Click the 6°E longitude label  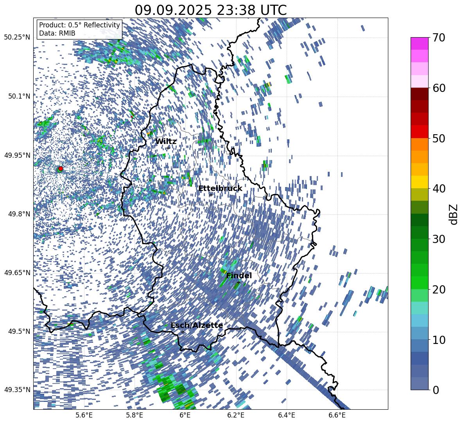pyautogui.click(x=185, y=415)
